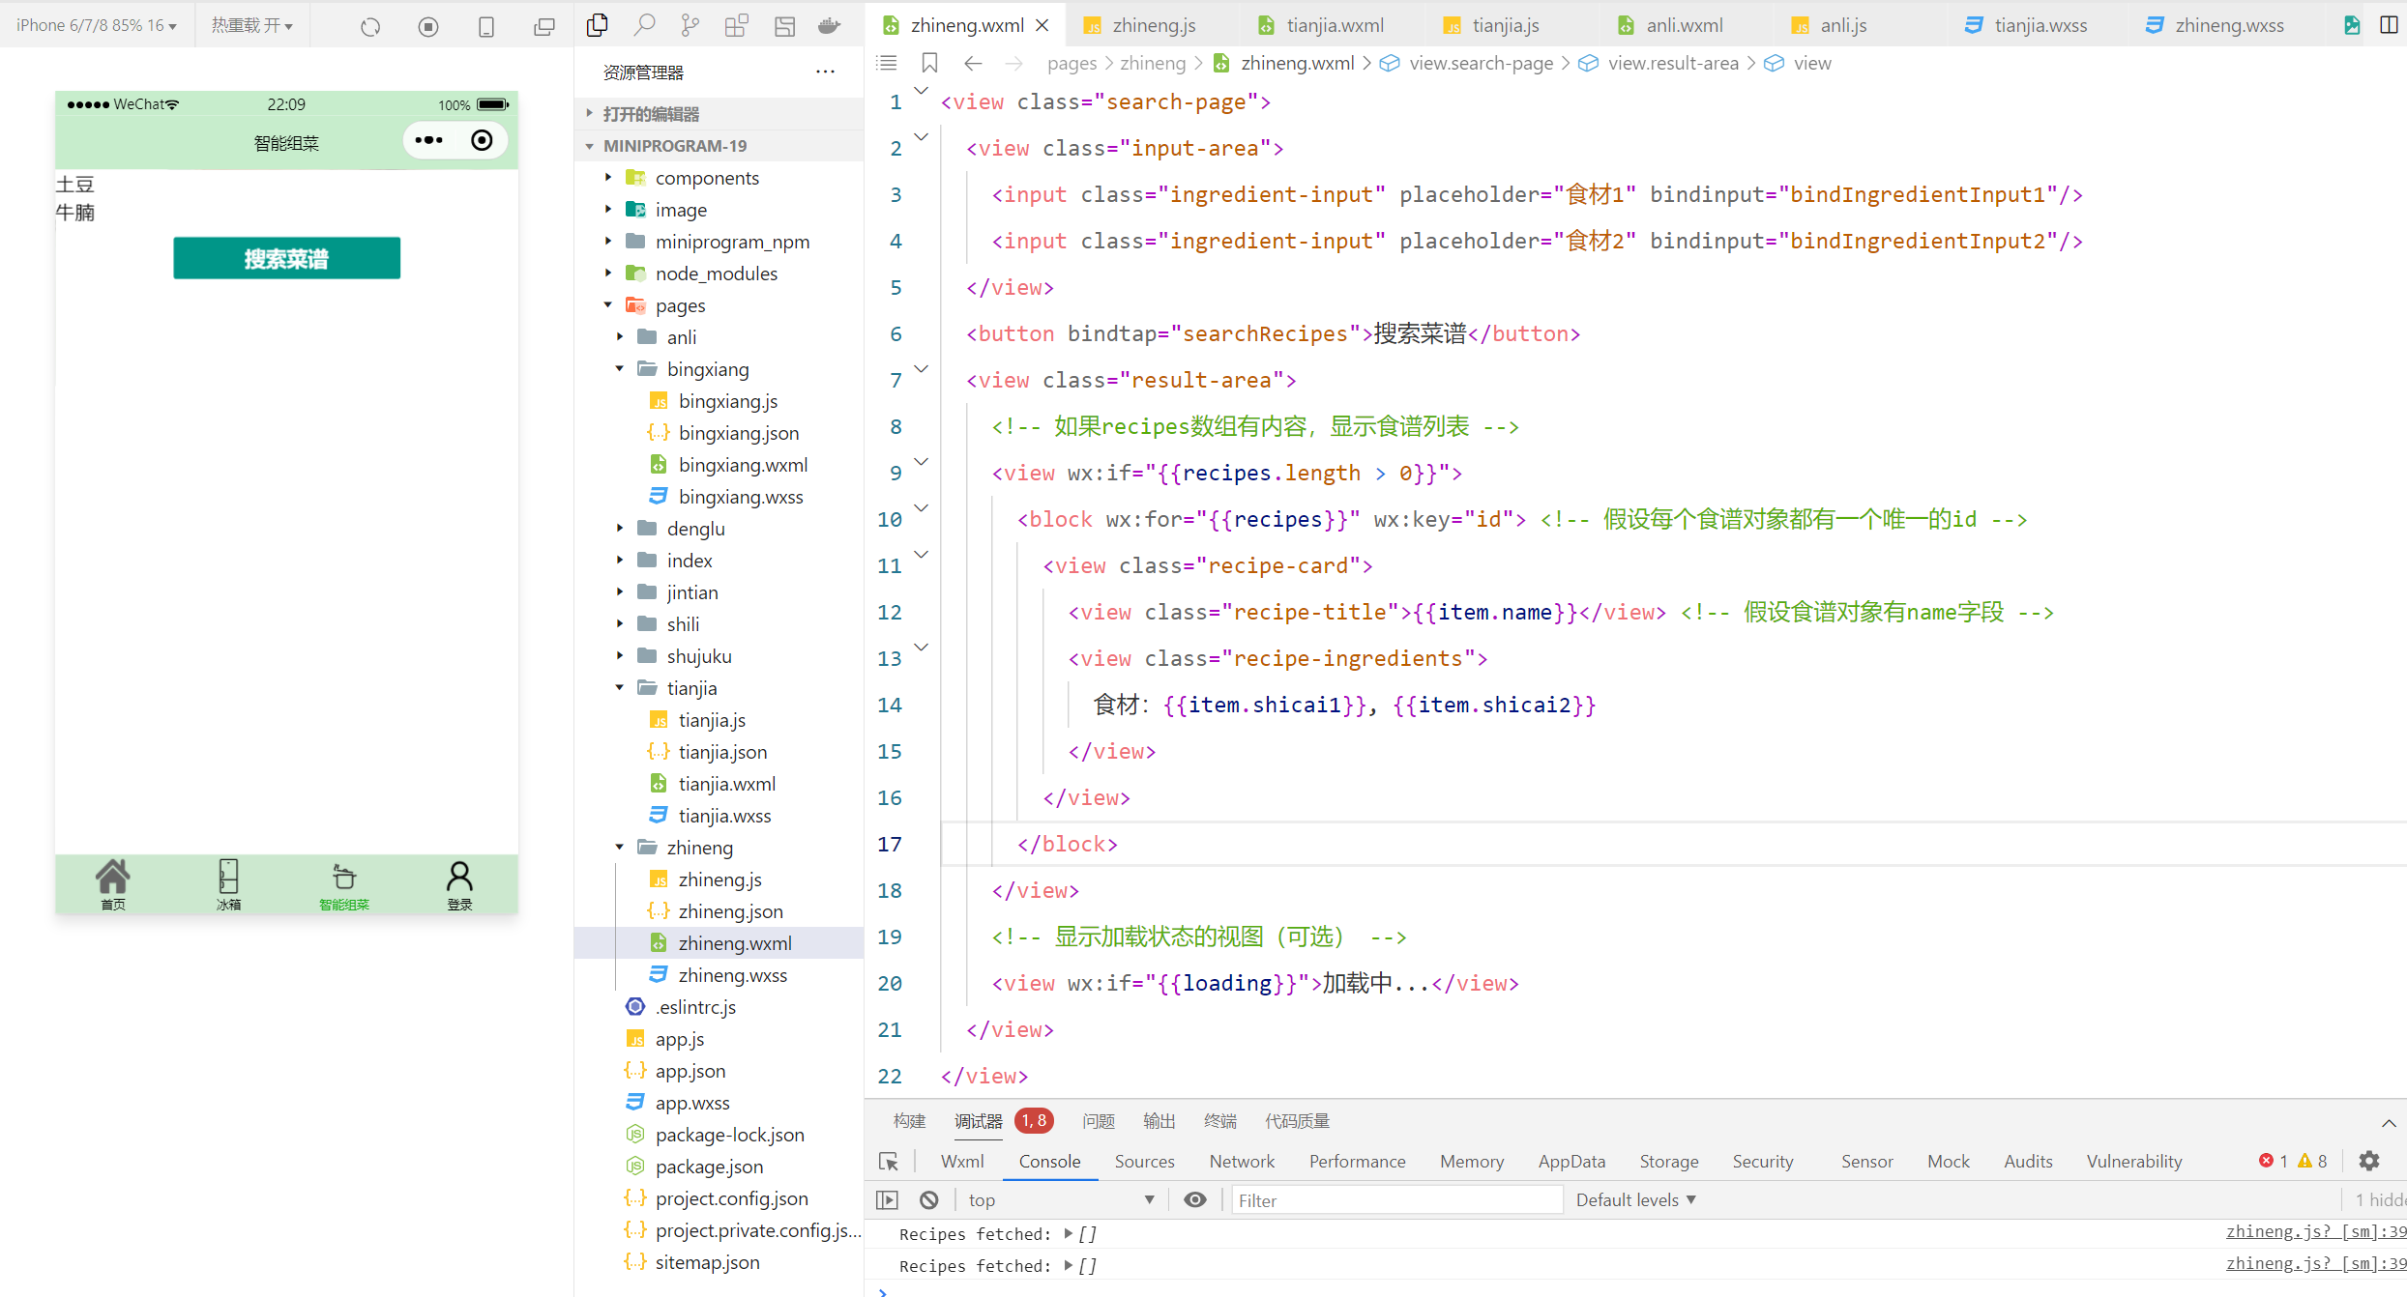The width and height of the screenshot is (2407, 1297).
Task: Click the element inspector arrow icon
Action: [888, 1161]
